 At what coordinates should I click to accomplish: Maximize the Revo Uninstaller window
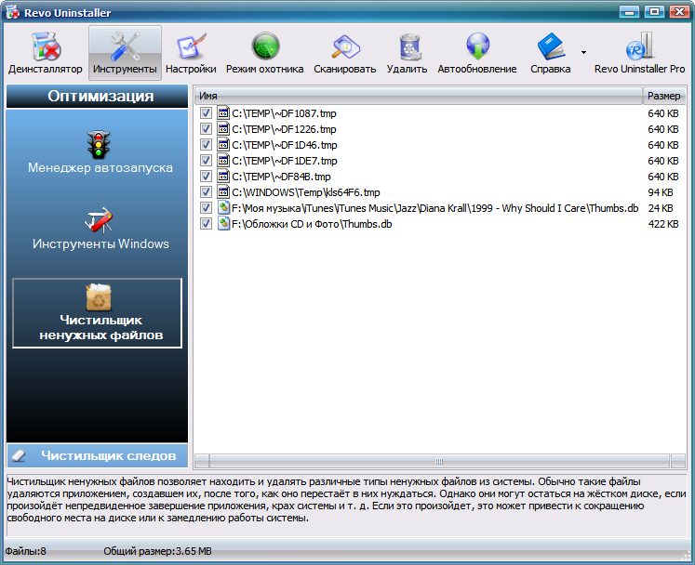pos(654,11)
